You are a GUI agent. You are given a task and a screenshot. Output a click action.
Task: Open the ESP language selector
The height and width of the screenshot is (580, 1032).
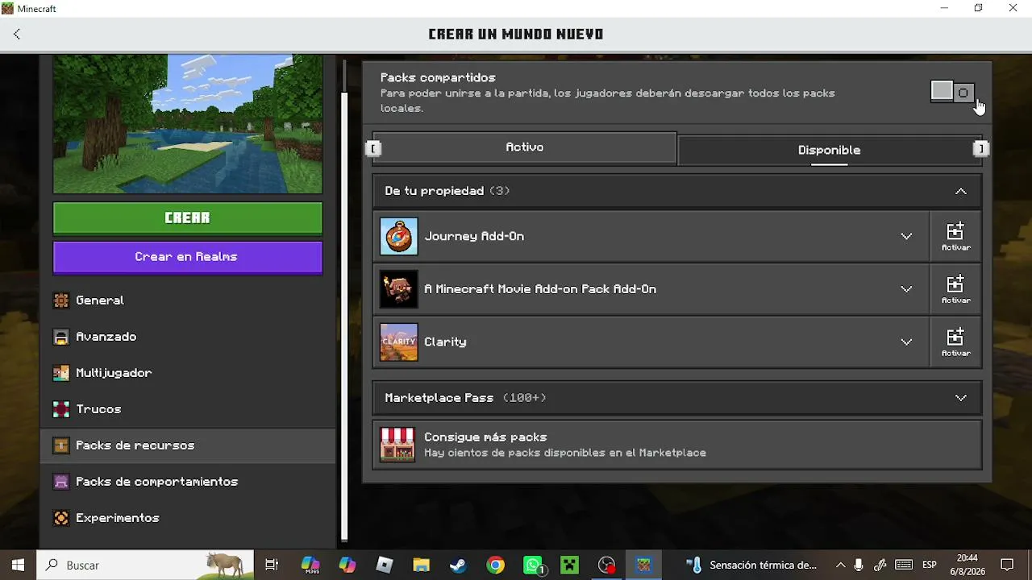(929, 565)
